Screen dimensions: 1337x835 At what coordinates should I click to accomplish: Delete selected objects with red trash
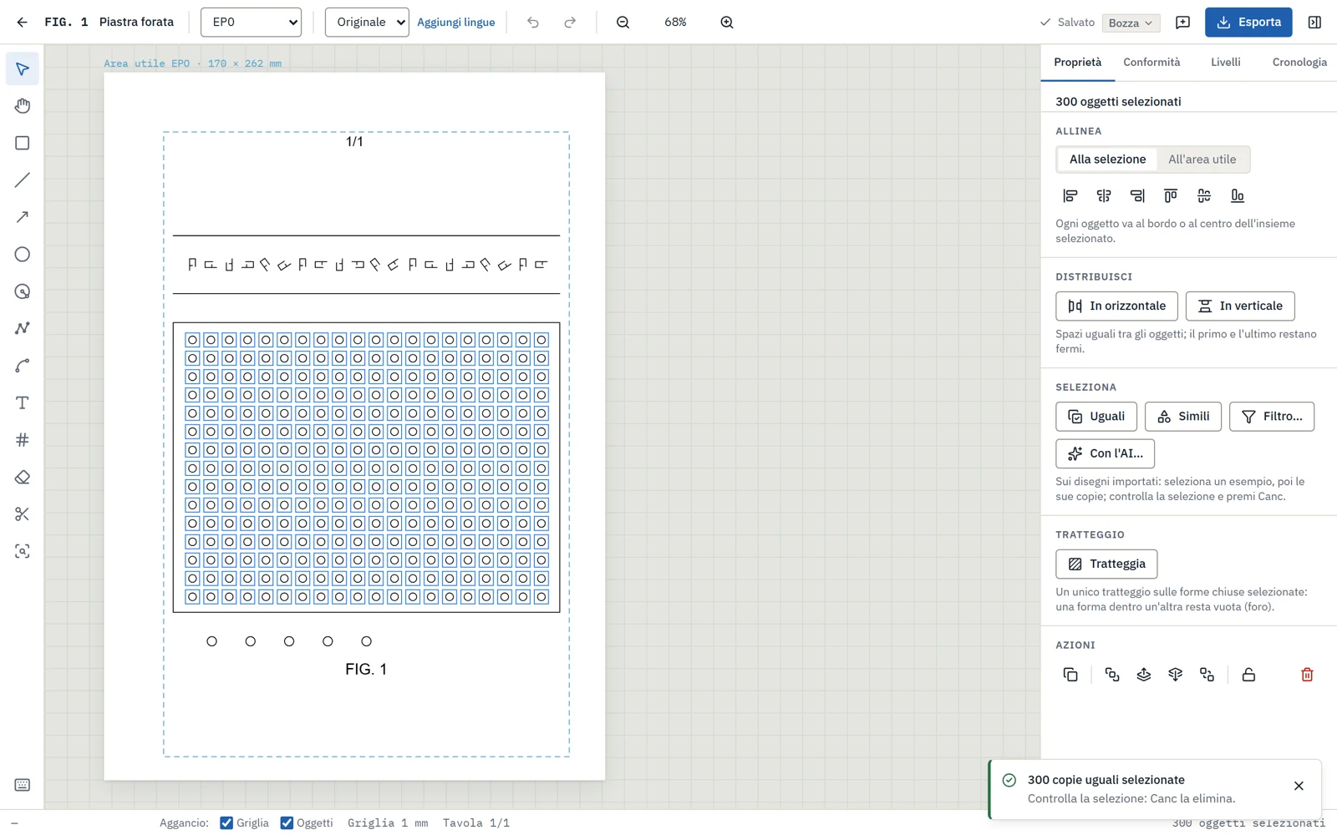(1307, 675)
